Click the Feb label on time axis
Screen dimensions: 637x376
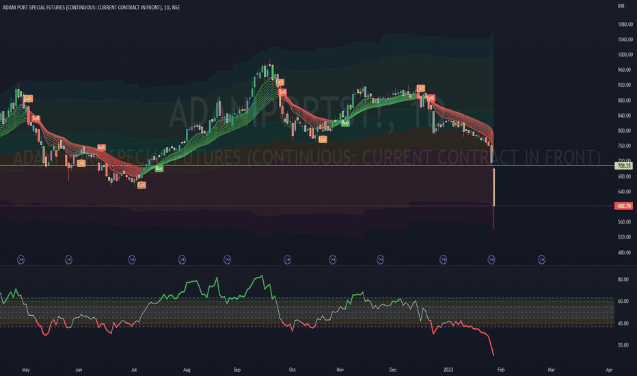click(501, 370)
